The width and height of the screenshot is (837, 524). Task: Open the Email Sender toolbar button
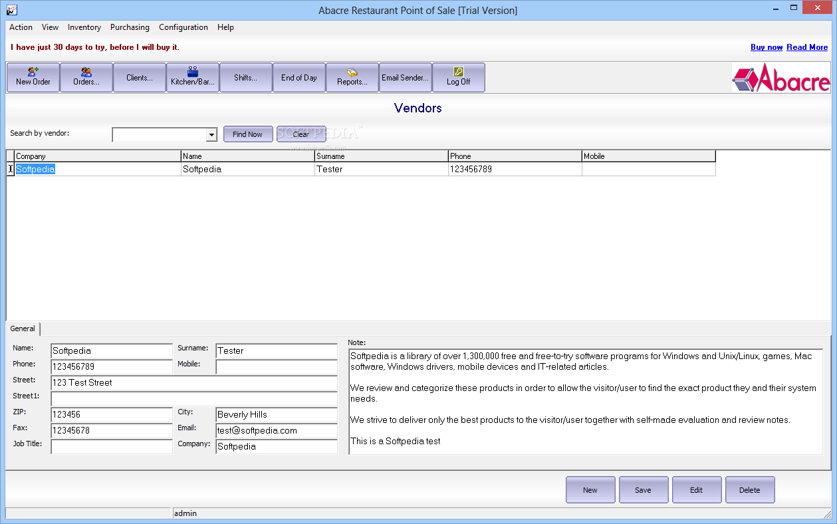coord(406,77)
